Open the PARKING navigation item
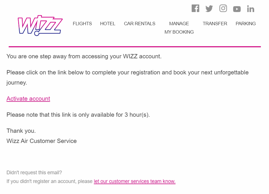Image resolution: width=269 pixels, height=194 pixels. coord(246,24)
